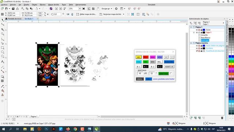The height and width of the screenshot is (132, 234).
Task: Click the Full-screen preview icon
Action: [x=84, y=9]
